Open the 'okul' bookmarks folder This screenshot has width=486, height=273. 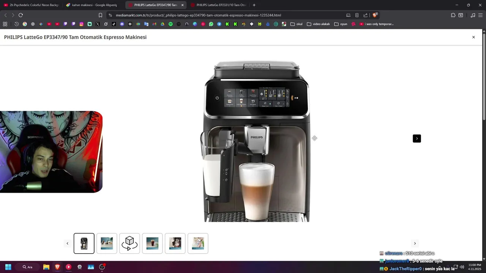pyautogui.click(x=296, y=24)
